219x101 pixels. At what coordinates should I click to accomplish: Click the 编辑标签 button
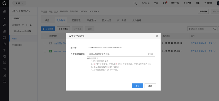tap(203, 11)
